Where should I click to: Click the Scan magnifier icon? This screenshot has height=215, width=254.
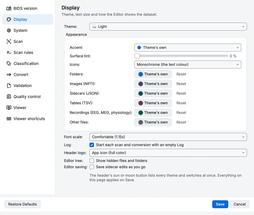9,41
